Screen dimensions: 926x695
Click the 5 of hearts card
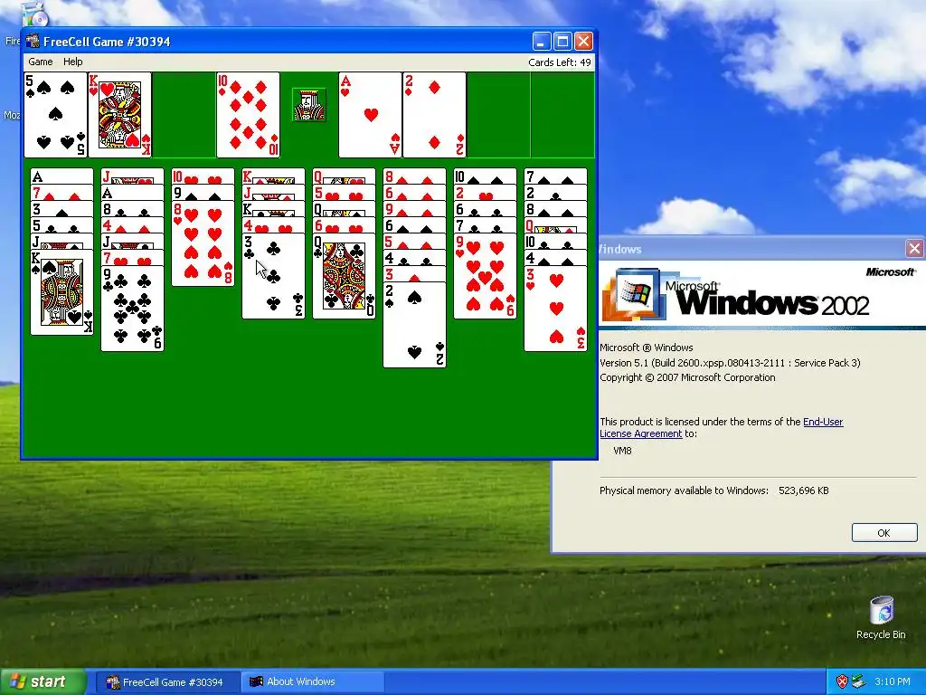pos(344,193)
